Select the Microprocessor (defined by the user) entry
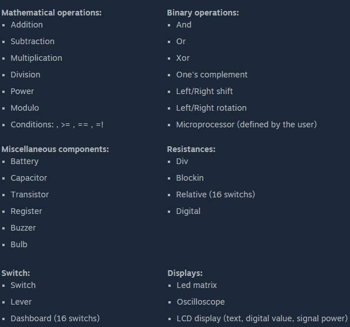Screen dimensions: 350x327 tap(246, 124)
